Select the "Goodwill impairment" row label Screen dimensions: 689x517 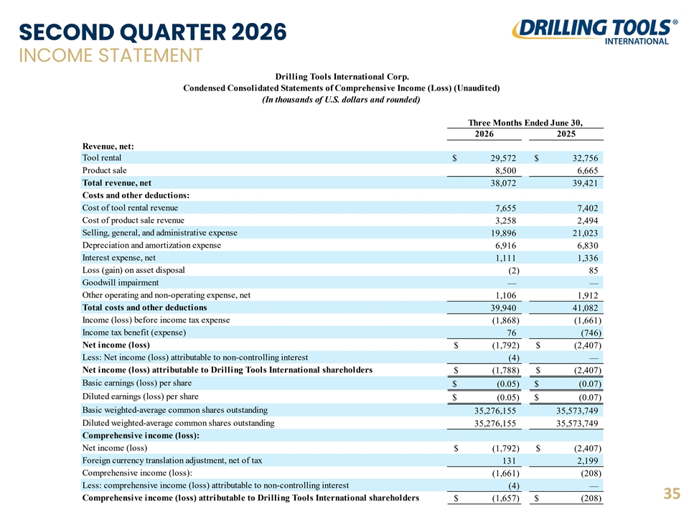121,283
